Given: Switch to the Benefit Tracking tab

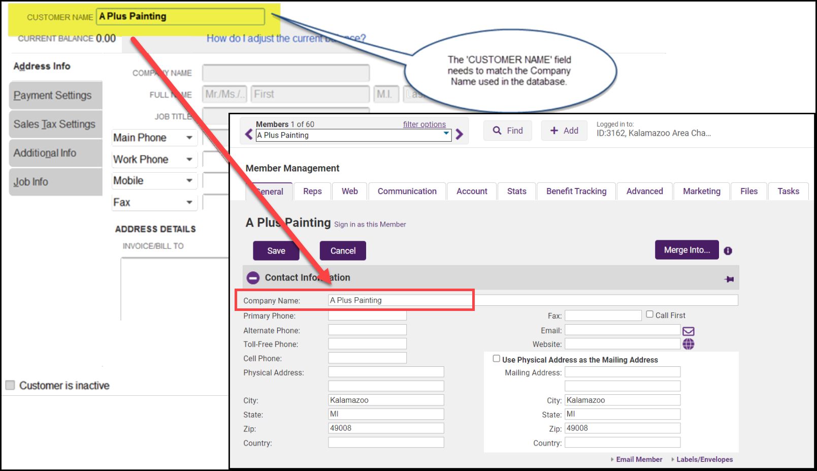Looking at the screenshot, I should tap(576, 191).
